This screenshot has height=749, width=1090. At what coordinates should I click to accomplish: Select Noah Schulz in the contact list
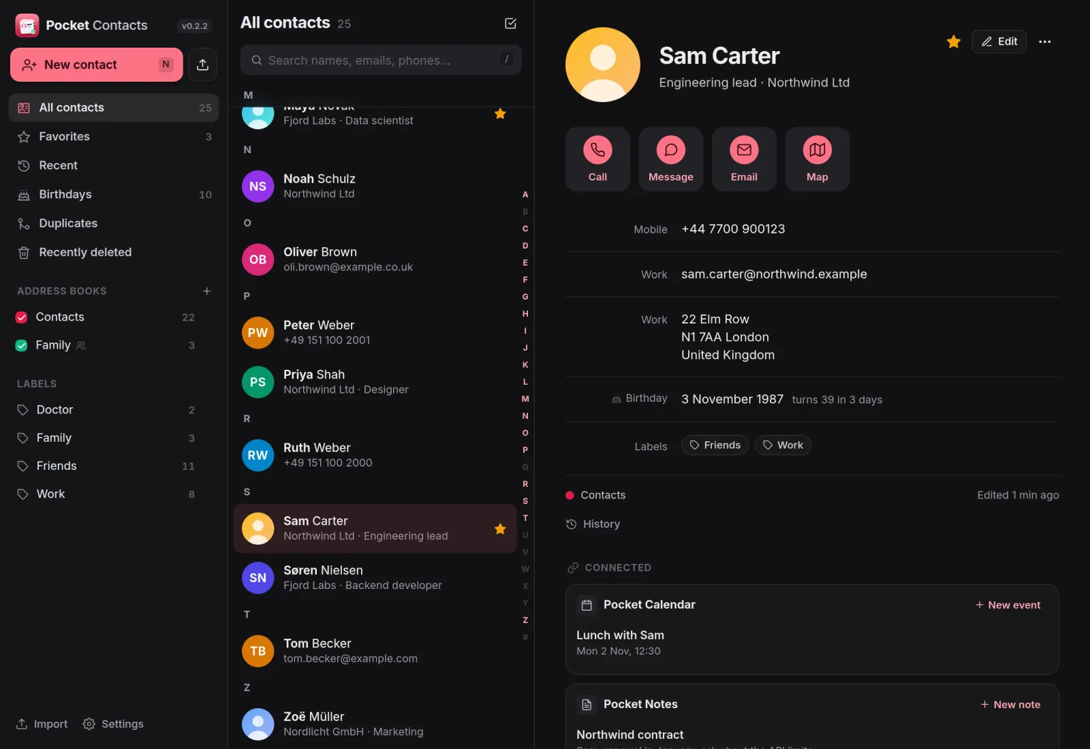[375, 186]
